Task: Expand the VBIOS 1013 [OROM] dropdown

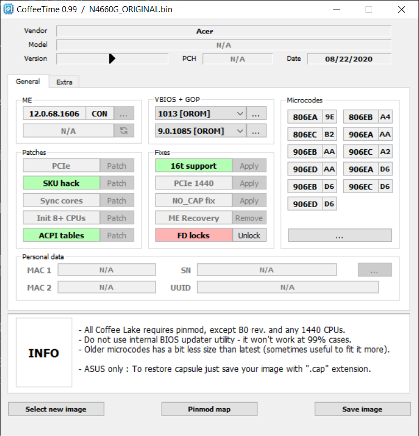Action: 240,114
